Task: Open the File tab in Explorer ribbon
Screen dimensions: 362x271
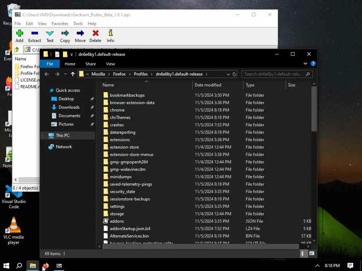Action: point(50,64)
